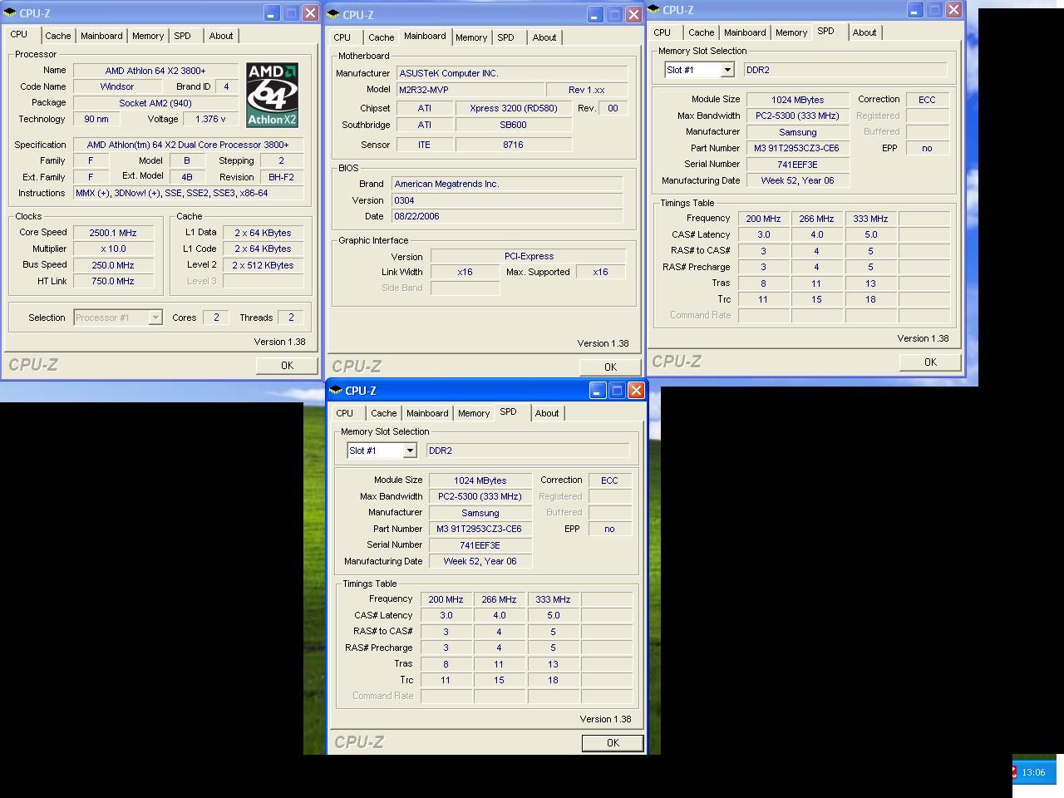The height and width of the screenshot is (798, 1064).
Task: Select the CPU tab in the Mainboard window
Action: pyautogui.click(x=342, y=37)
